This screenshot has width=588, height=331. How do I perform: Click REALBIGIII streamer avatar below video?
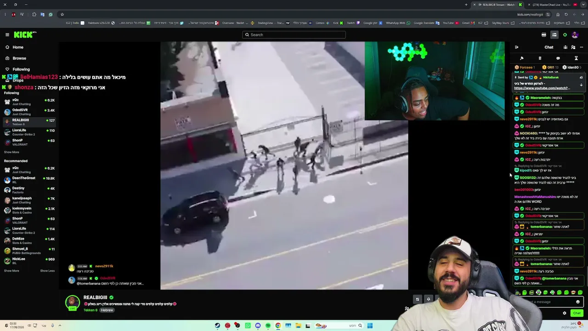point(72,302)
